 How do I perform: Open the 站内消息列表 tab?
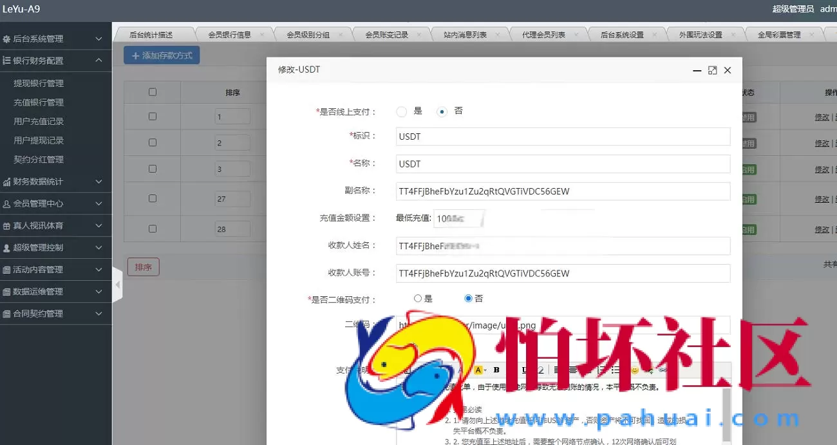pyautogui.click(x=466, y=33)
